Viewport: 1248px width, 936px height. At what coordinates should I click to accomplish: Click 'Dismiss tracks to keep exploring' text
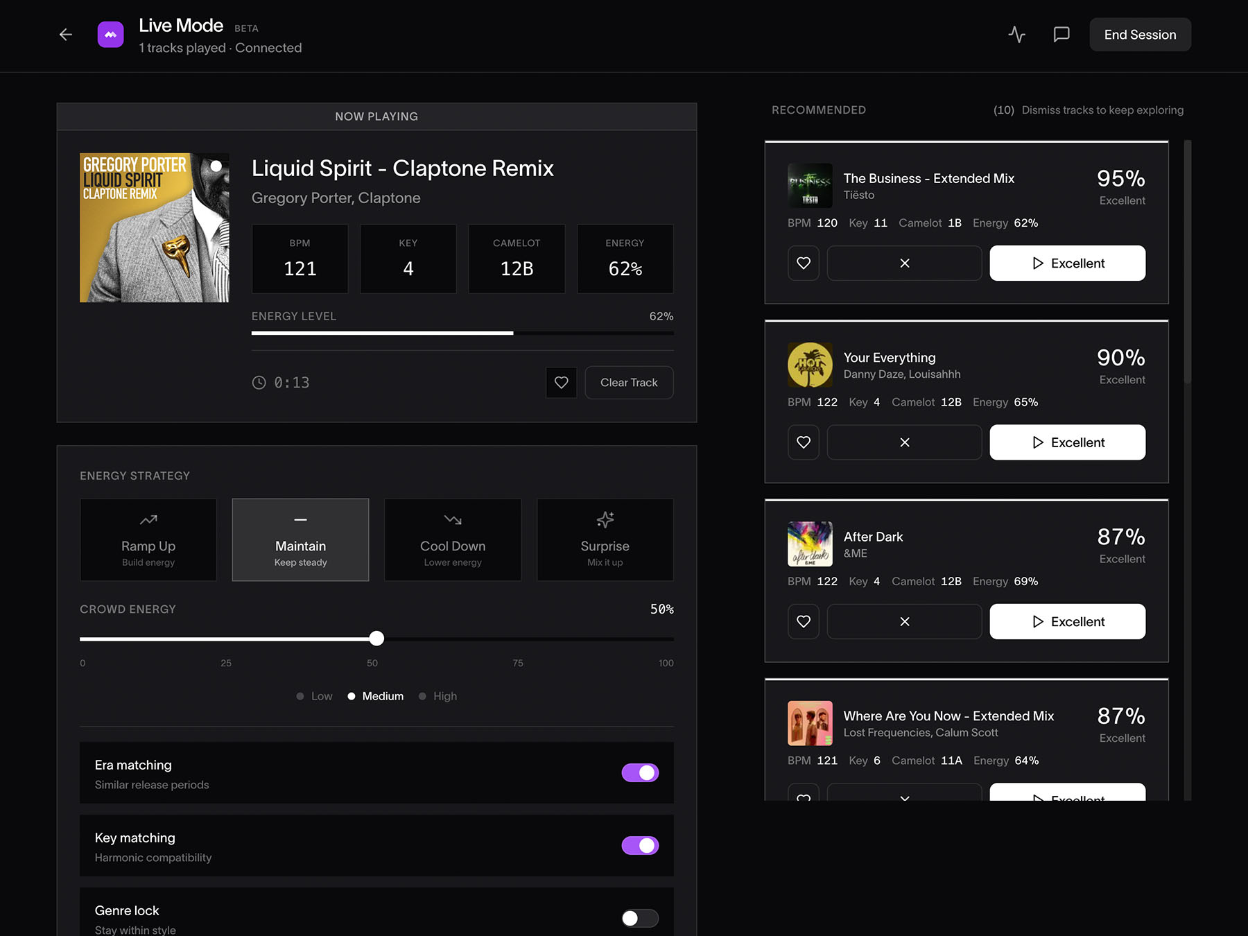tap(1102, 110)
